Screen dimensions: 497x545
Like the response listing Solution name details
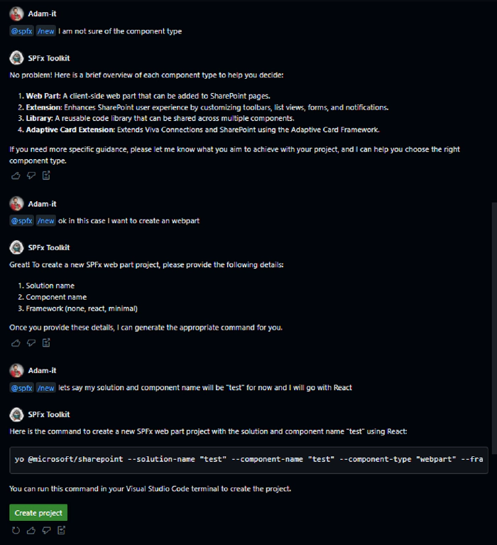pyautogui.click(x=16, y=342)
